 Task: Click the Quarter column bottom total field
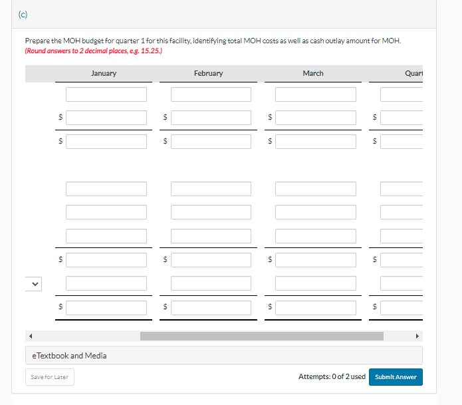pyautogui.click(x=402, y=308)
